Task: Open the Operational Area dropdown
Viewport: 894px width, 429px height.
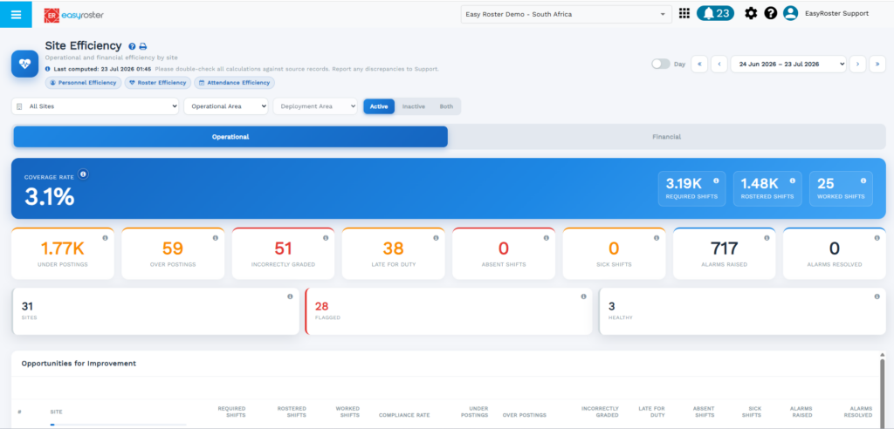Action: [226, 106]
